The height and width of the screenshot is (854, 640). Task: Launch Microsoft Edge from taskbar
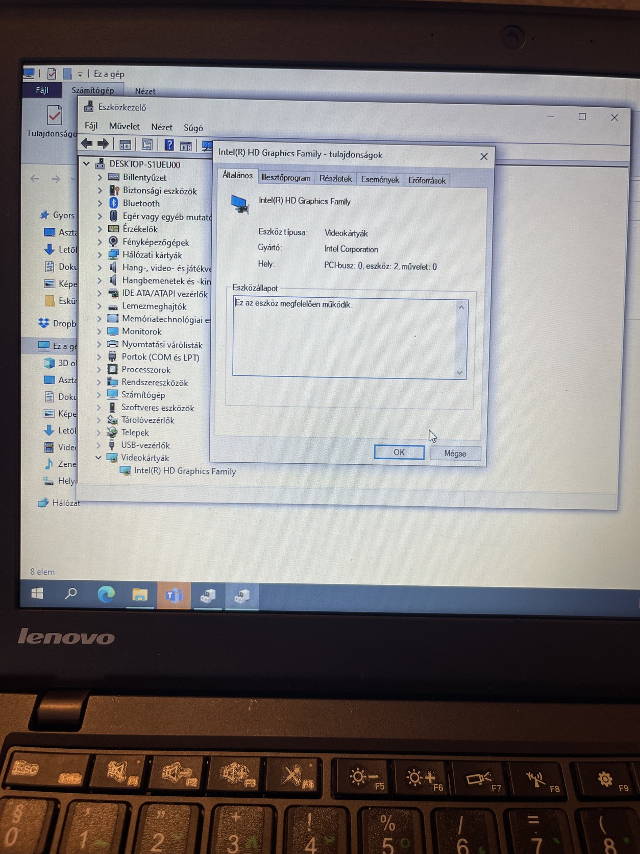[x=106, y=594]
